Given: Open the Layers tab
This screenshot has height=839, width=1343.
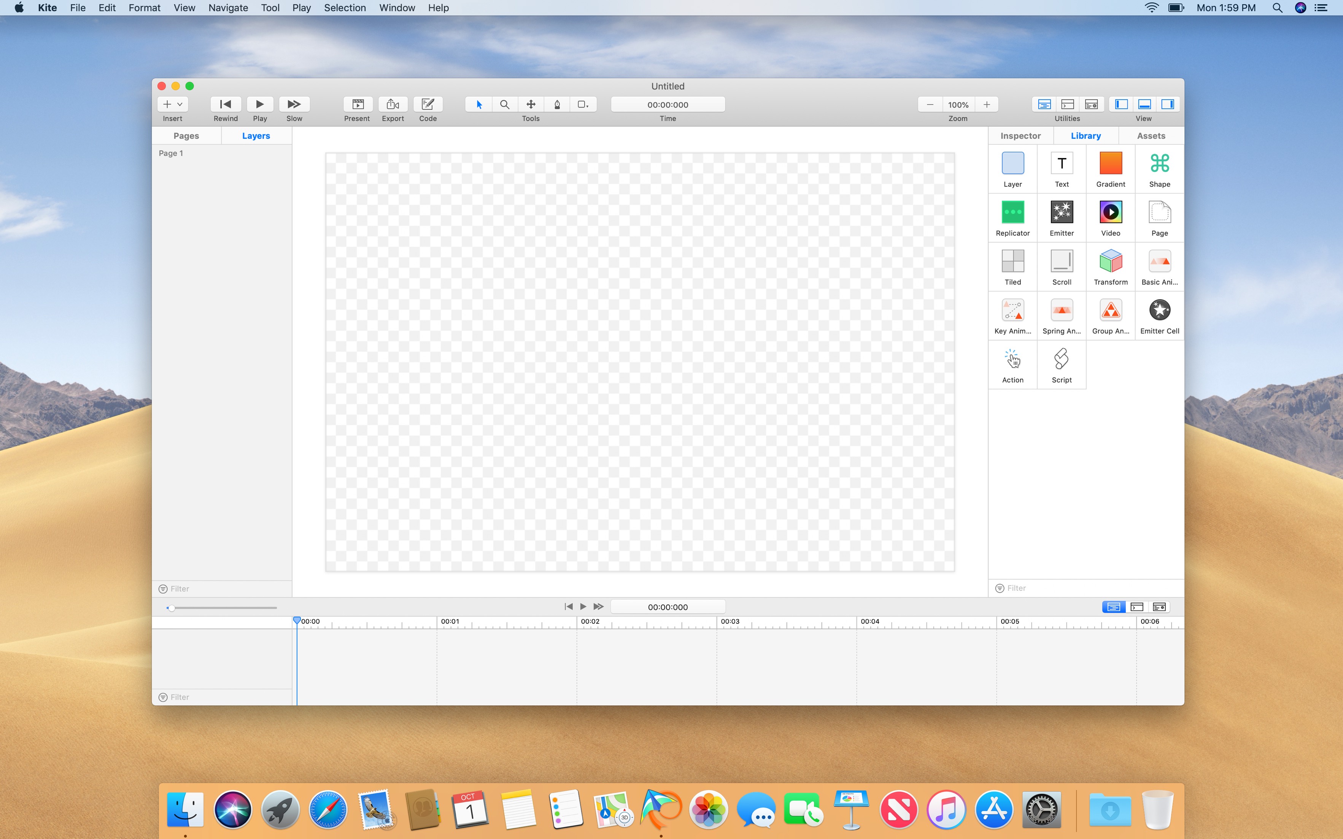Looking at the screenshot, I should (x=256, y=136).
